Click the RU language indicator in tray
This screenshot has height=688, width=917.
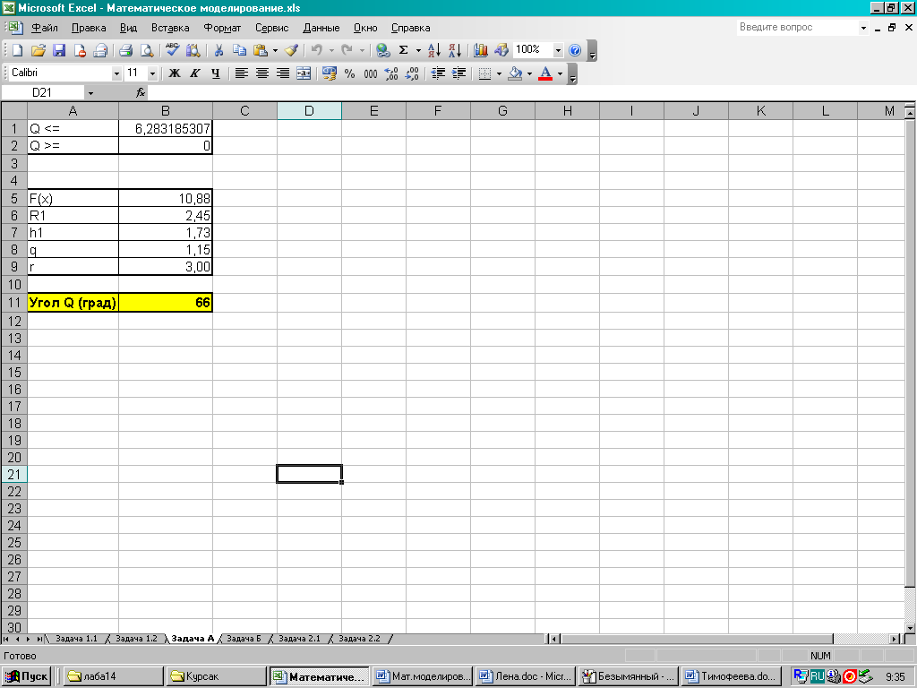click(x=817, y=676)
